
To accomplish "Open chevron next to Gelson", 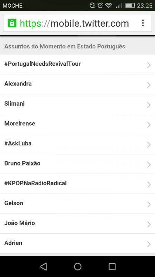I will 149,205.
